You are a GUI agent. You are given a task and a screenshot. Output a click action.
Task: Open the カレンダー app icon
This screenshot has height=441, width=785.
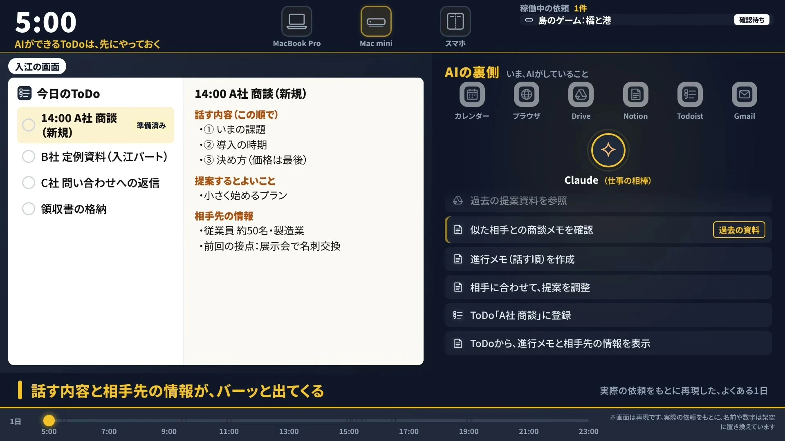click(472, 94)
